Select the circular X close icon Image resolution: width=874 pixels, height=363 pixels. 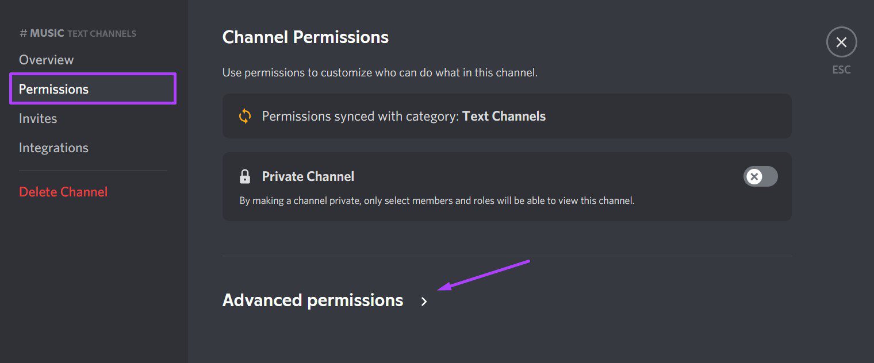(841, 42)
